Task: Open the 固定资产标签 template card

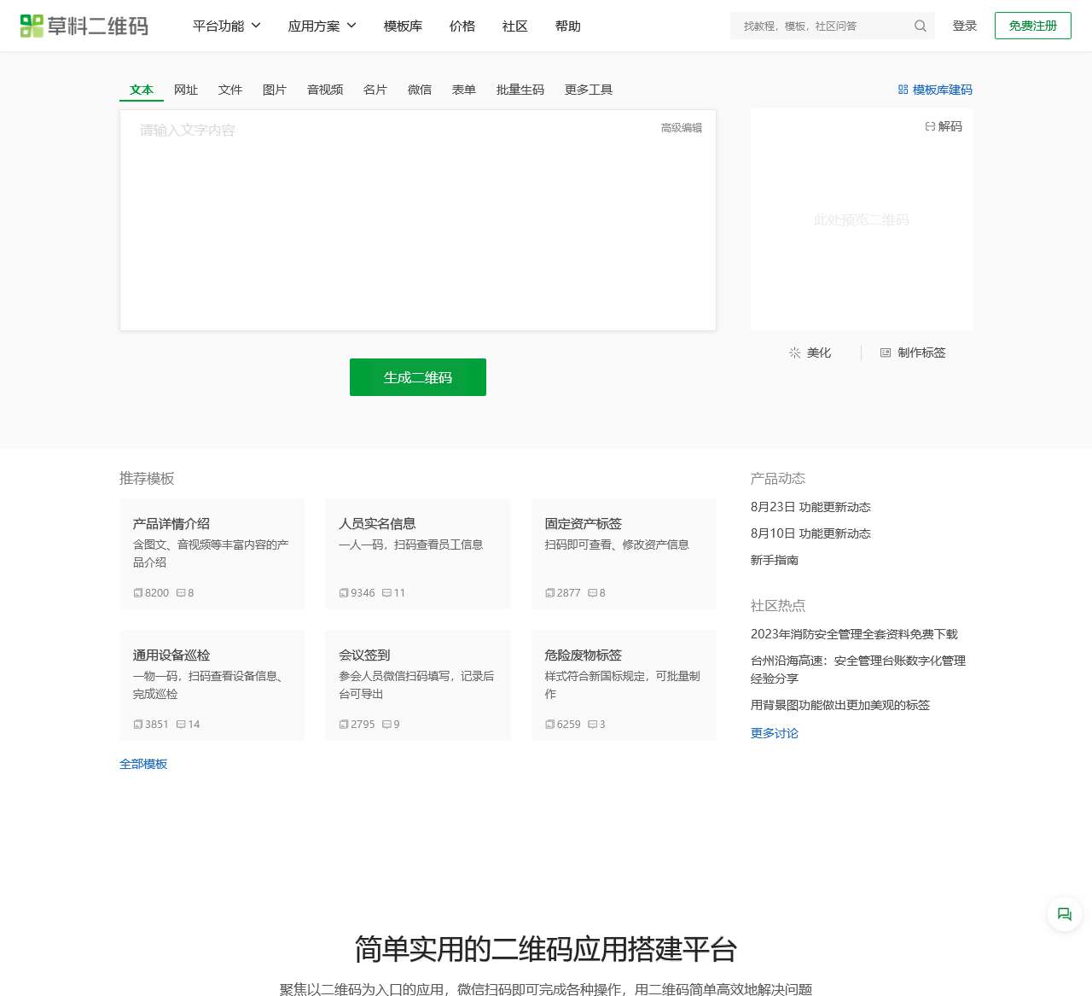Action: 624,554
